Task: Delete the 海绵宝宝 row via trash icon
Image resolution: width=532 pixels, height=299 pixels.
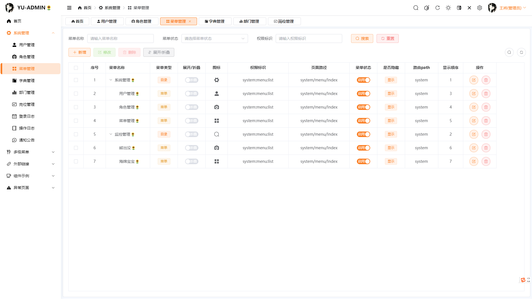Action: 486,161
